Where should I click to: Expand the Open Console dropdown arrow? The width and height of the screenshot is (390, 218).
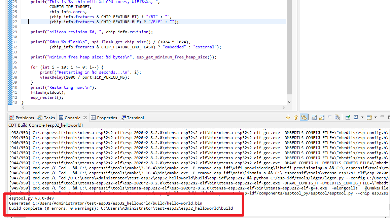click(376, 117)
